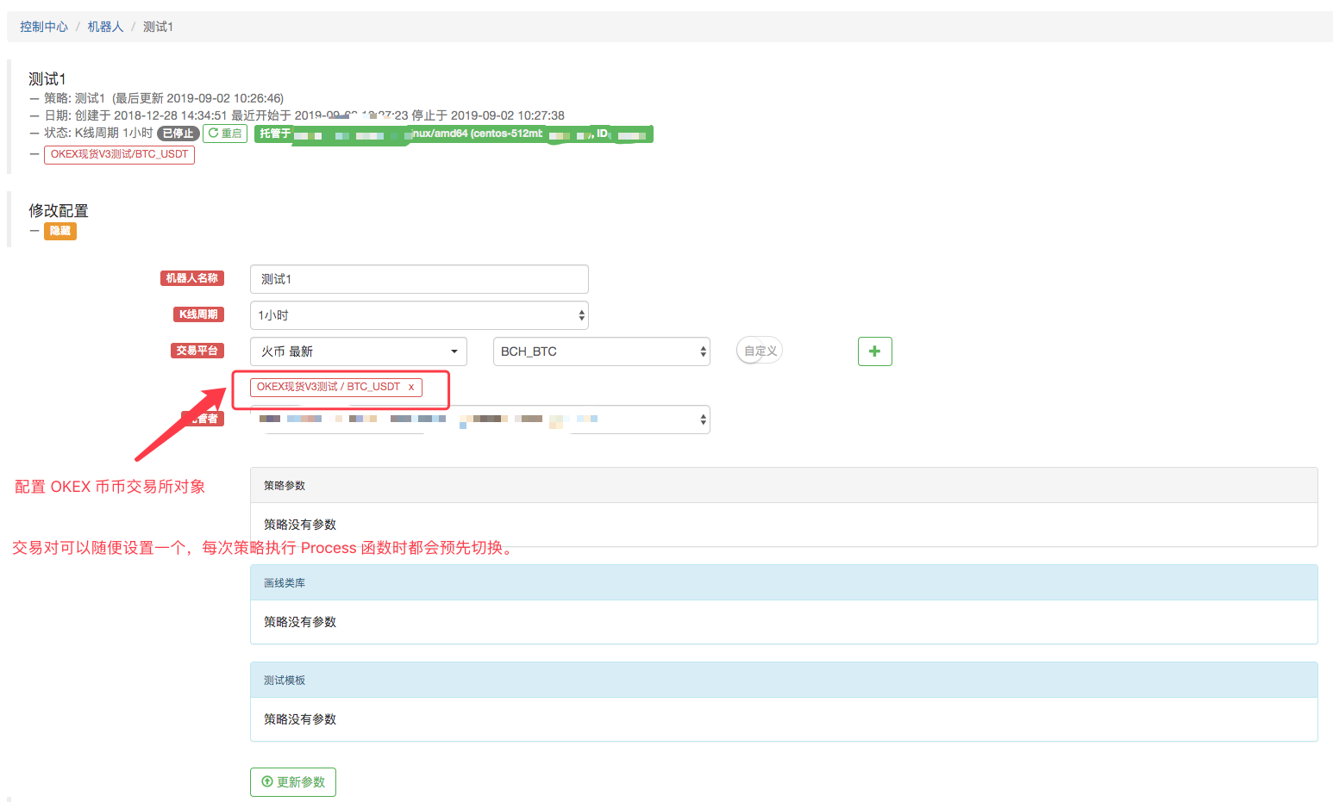This screenshot has width=1333, height=802.
Task: Remove the OKEX现货V3测试 / BTC_USDT tag with x
Action: (411, 388)
